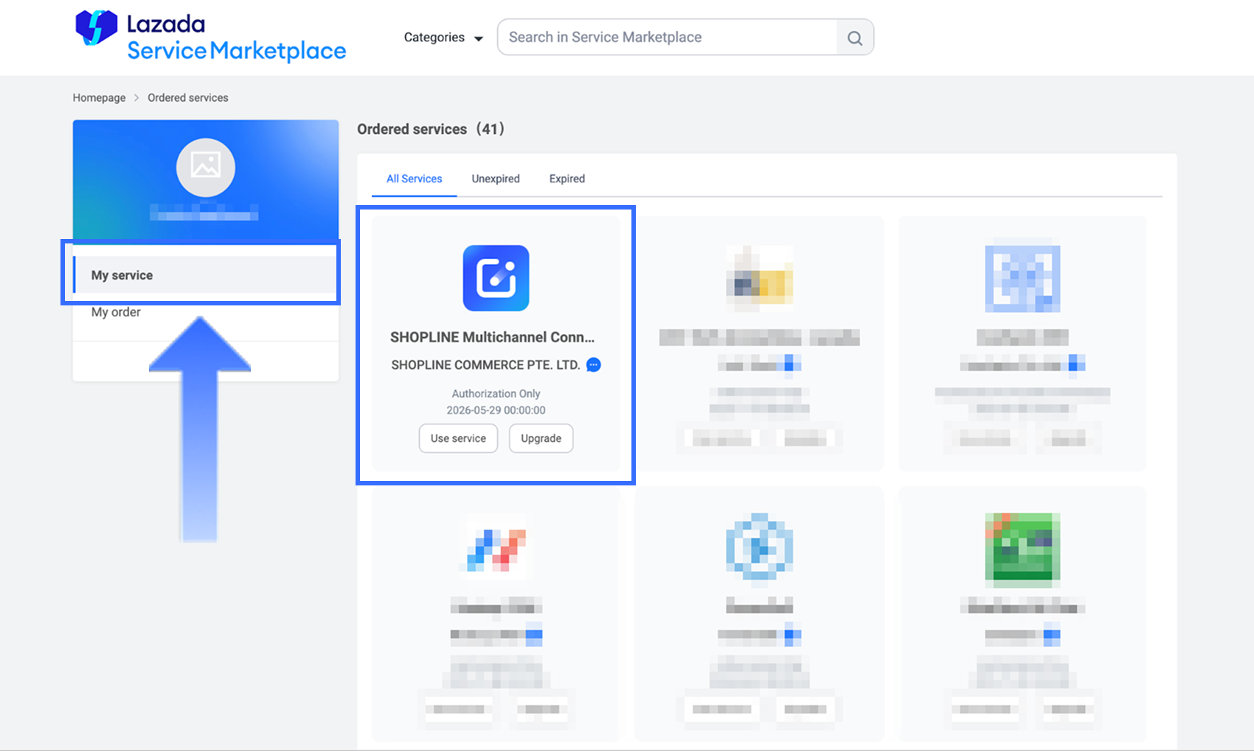Click Upgrade on the SHOPLINE card

point(541,438)
